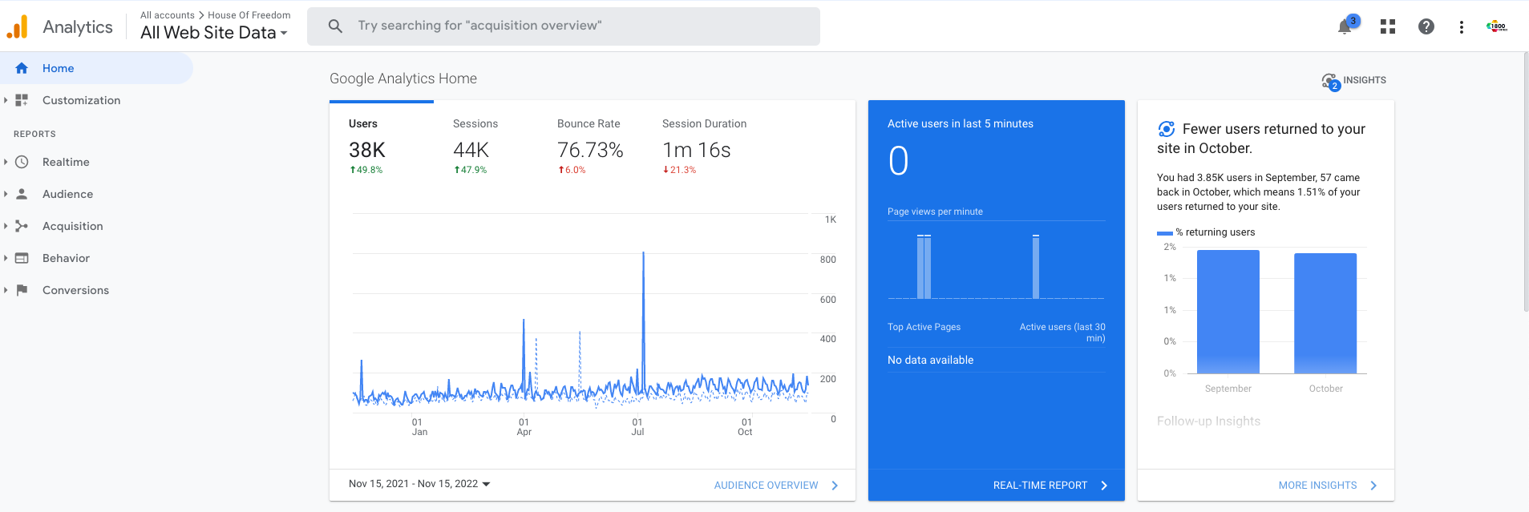Open the AUDIENCE OVERVIEW link
This screenshot has height=512, width=1529.
[x=766, y=486]
